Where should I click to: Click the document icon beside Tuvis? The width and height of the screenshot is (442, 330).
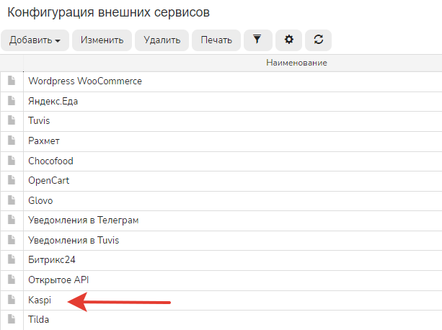[x=12, y=120]
